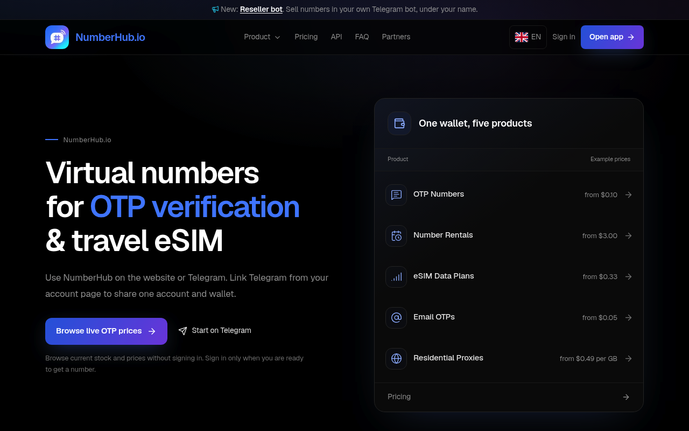Screen dimensions: 689x431
Task: Click the 'from $0.10' price text
Action: pos(601,195)
